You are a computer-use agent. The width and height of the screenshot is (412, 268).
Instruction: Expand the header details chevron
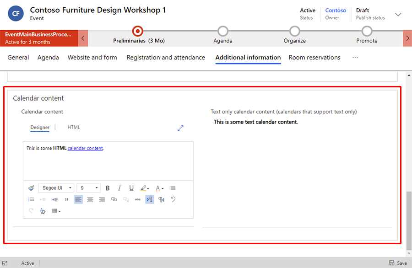398,14
